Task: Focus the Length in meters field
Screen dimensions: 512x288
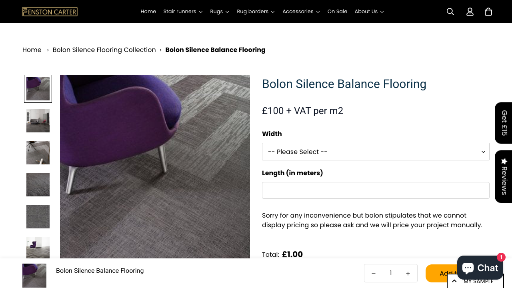Action: (375, 190)
